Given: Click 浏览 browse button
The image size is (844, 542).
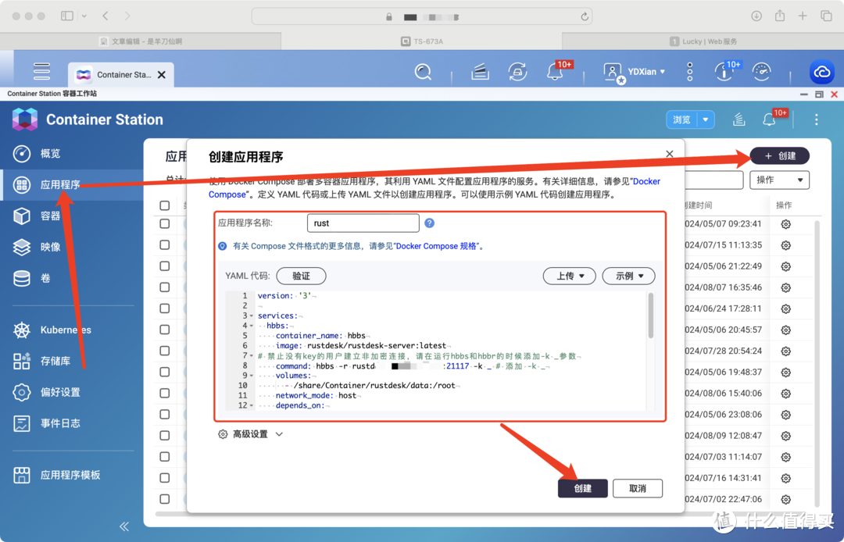Looking at the screenshot, I should [681, 119].
